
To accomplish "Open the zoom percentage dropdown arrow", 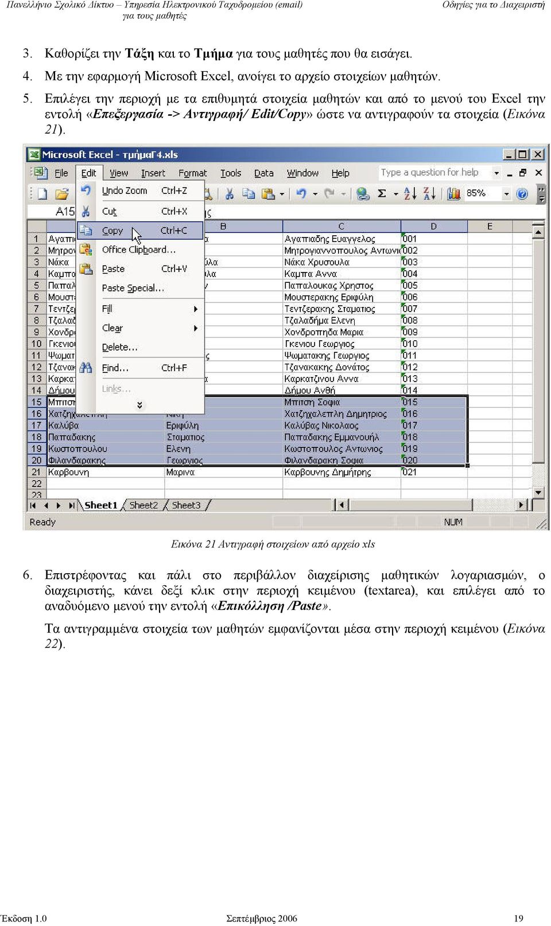I will point(506,194).
